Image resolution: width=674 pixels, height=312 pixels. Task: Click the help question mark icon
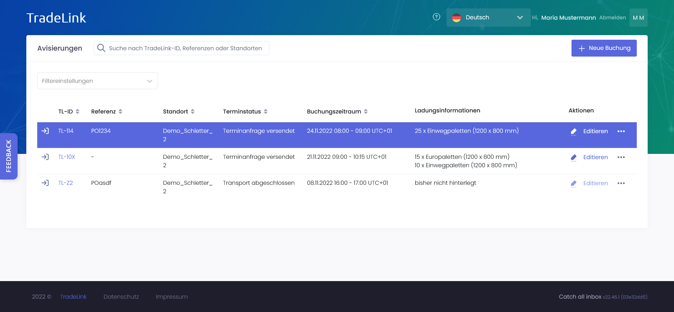tap(436, 17)
